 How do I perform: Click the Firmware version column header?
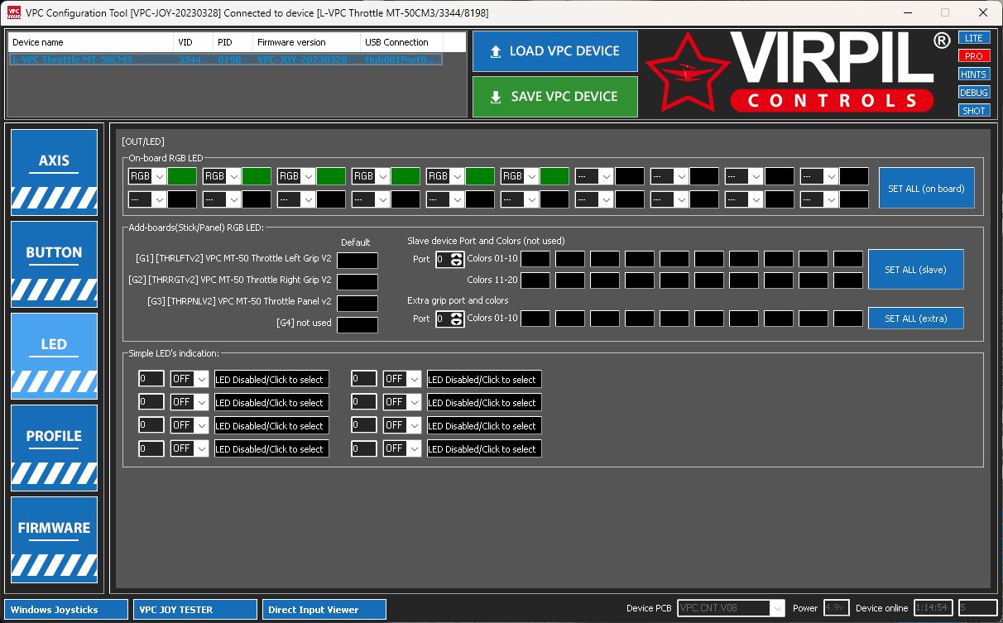point(305,42)
